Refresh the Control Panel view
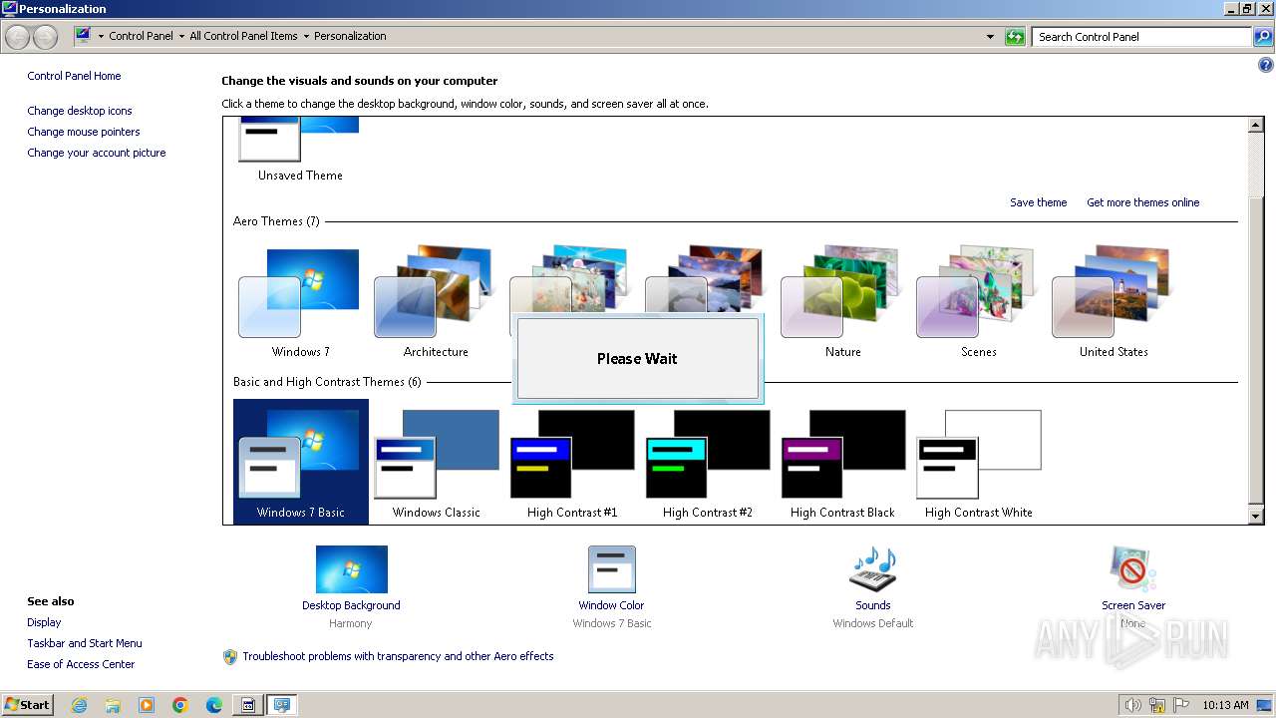The image size is (1276, 718). (x=1015, y=37)
